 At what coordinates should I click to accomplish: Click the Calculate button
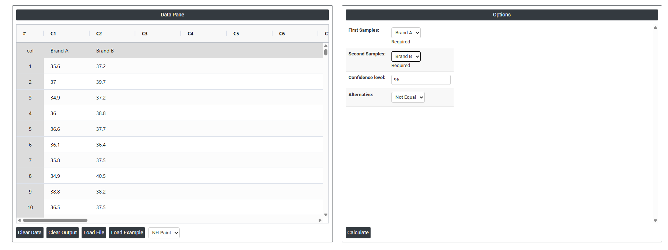358,233
